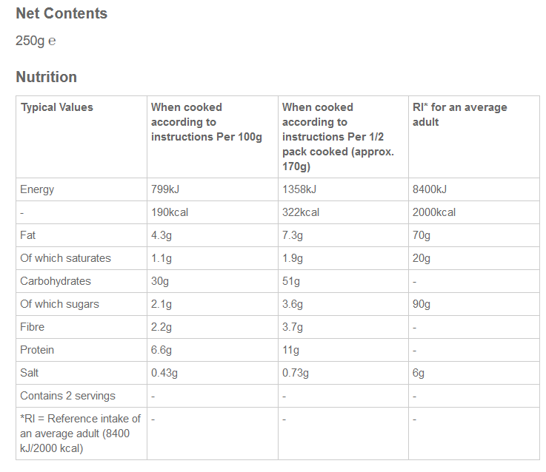Select the Typical Values column header
The height and width of the screenshot is (472, 546).
pos(57,107)
